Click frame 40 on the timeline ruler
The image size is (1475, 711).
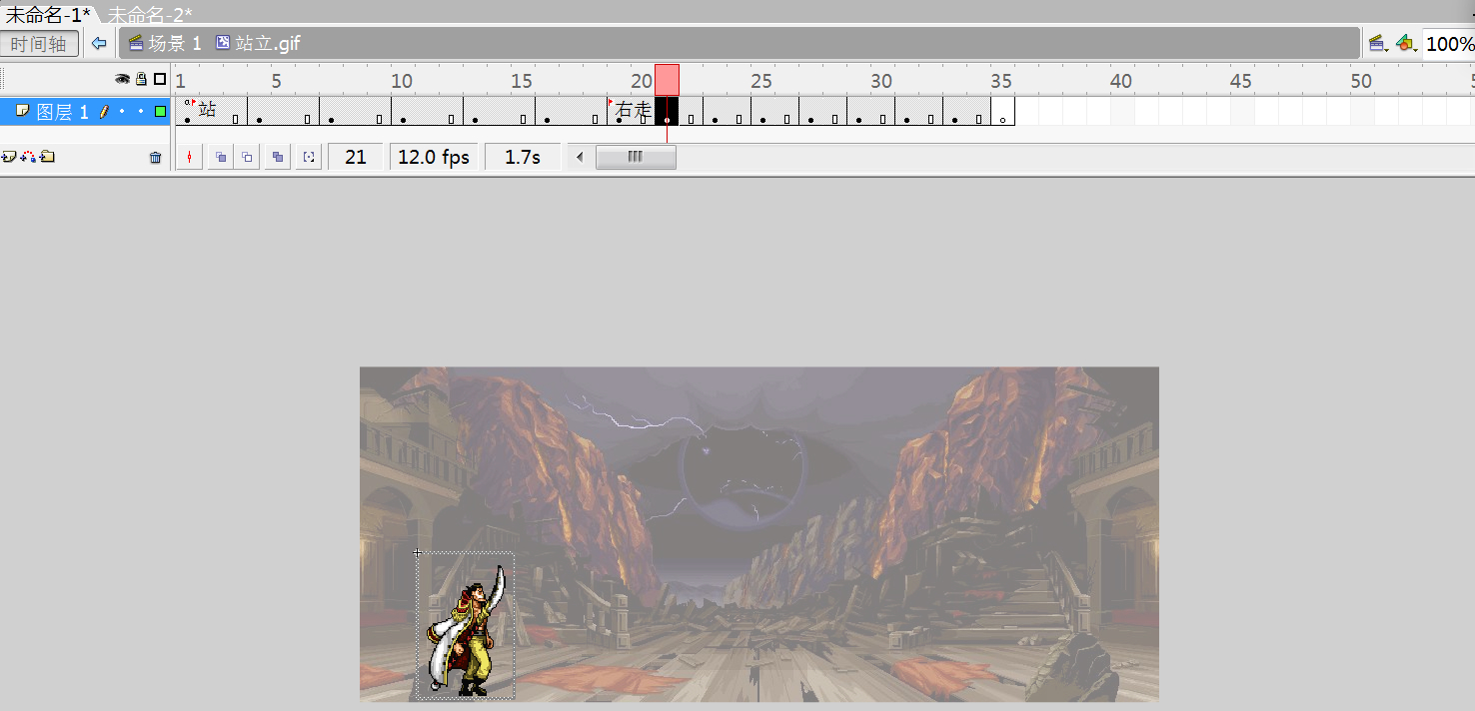(x=1122, y=81)
